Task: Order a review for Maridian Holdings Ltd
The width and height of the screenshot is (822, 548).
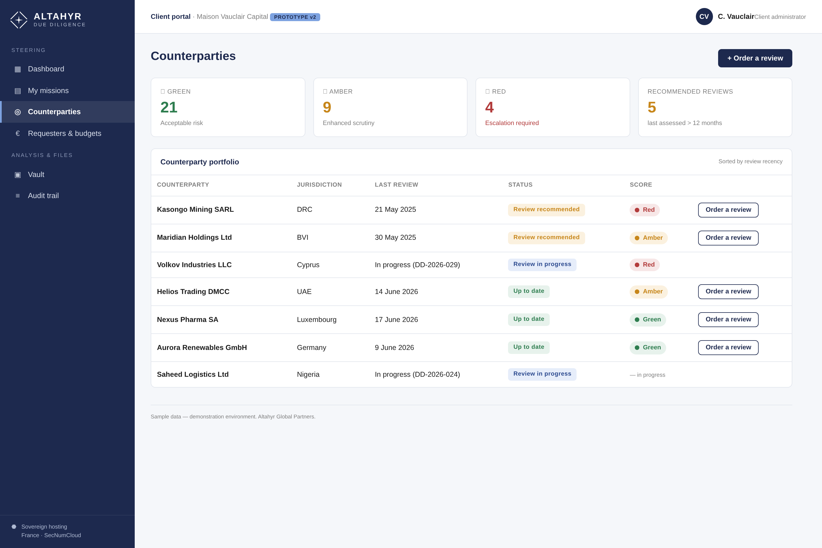Action: (x=728, y=238)
